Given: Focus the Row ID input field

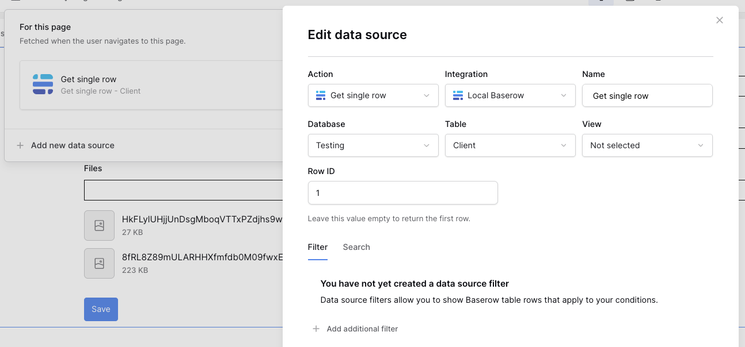Looking at the screenshot, I should tap(402, 193).
